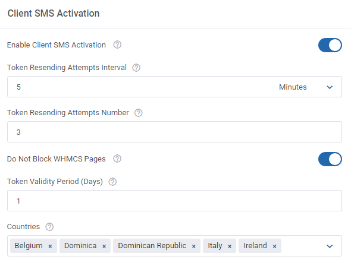Select the Dominican Republic country tag
The image size is (351, 263).
coord(156,246)
